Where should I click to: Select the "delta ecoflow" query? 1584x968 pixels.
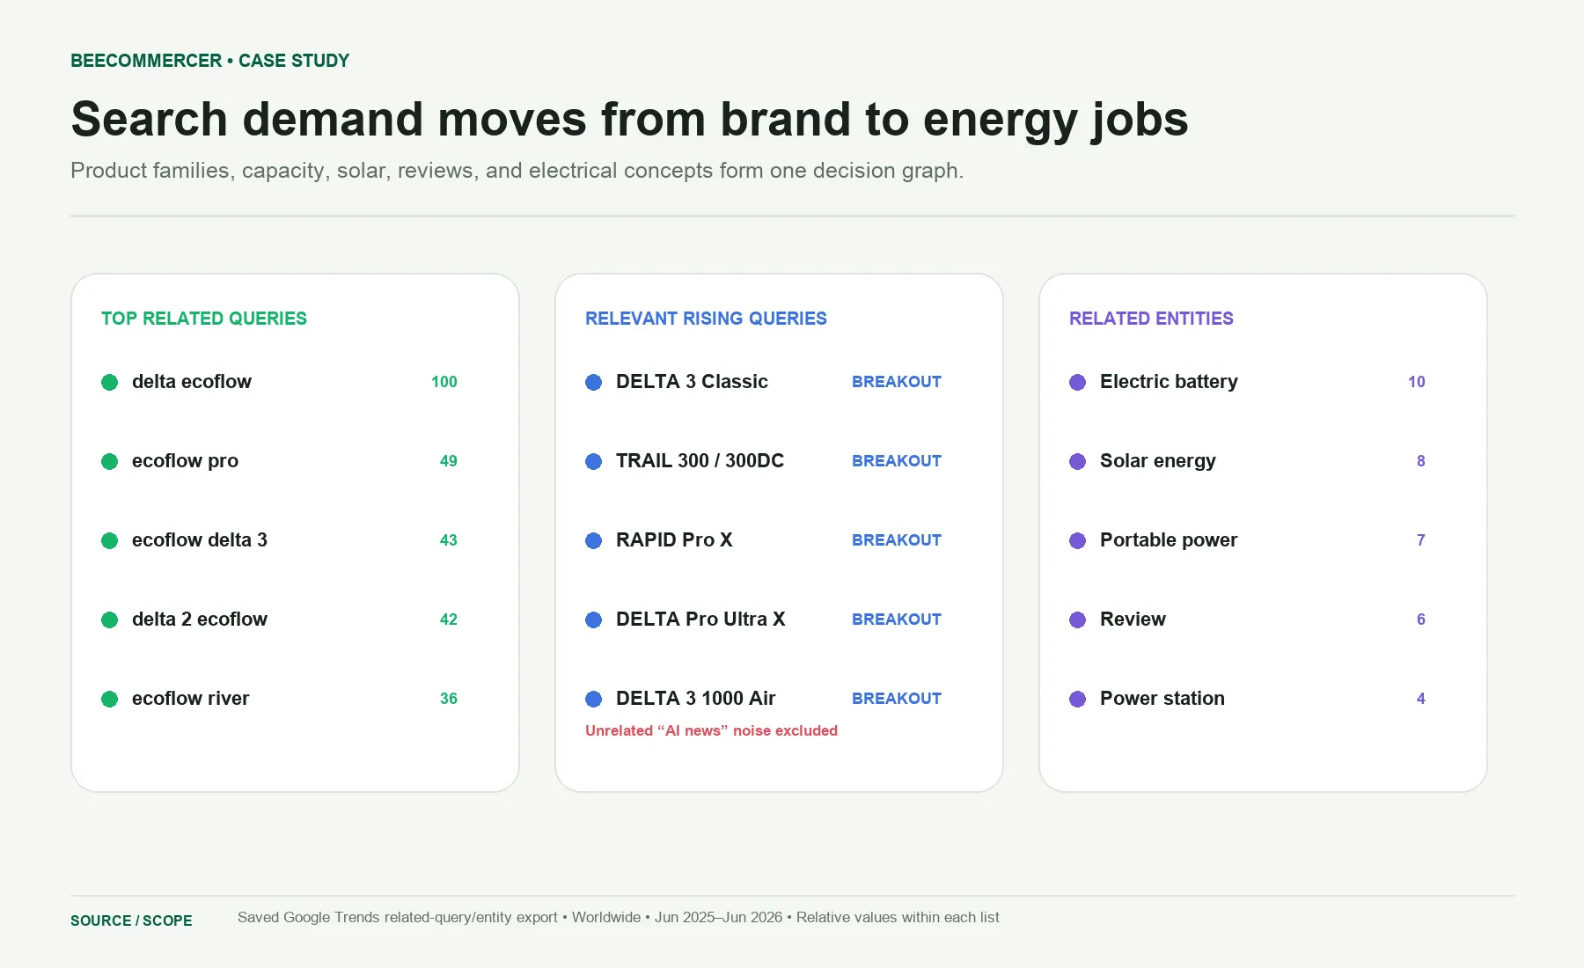point(192,382)
